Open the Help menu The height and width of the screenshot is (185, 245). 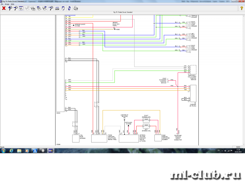pyautogui.click(x=12, y=4)
